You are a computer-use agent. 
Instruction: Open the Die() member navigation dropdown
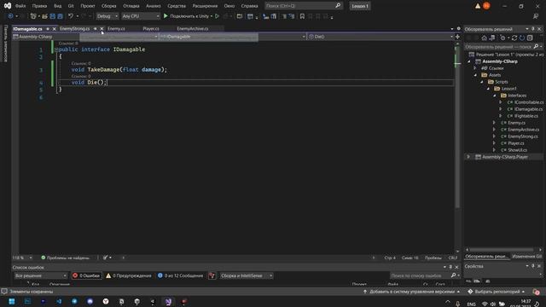pos(381,37)
